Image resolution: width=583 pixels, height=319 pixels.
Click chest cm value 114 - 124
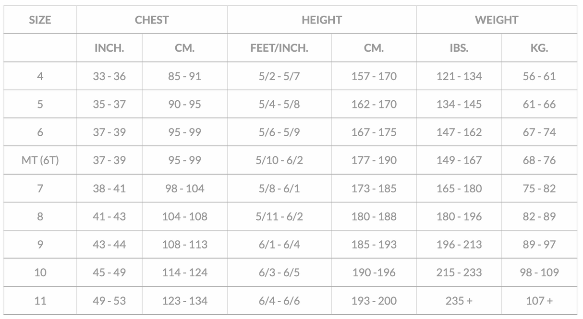click(x=184, y=272)
